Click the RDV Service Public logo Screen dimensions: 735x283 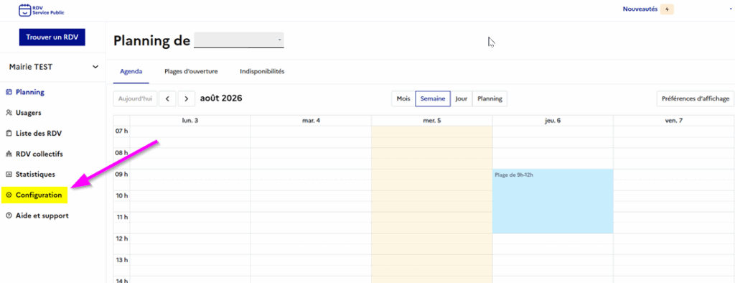pyautogui.click(x=41, y=10)
